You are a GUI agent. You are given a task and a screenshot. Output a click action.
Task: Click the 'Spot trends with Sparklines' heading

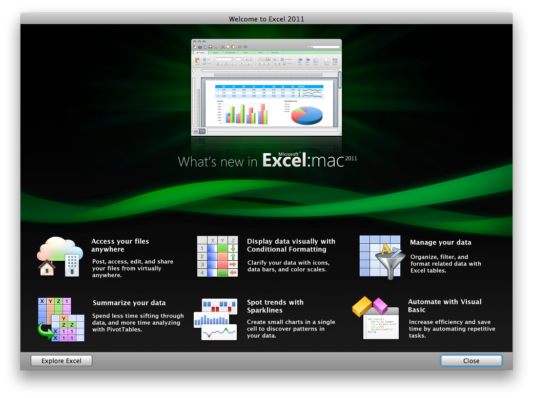tap(275, 306)
